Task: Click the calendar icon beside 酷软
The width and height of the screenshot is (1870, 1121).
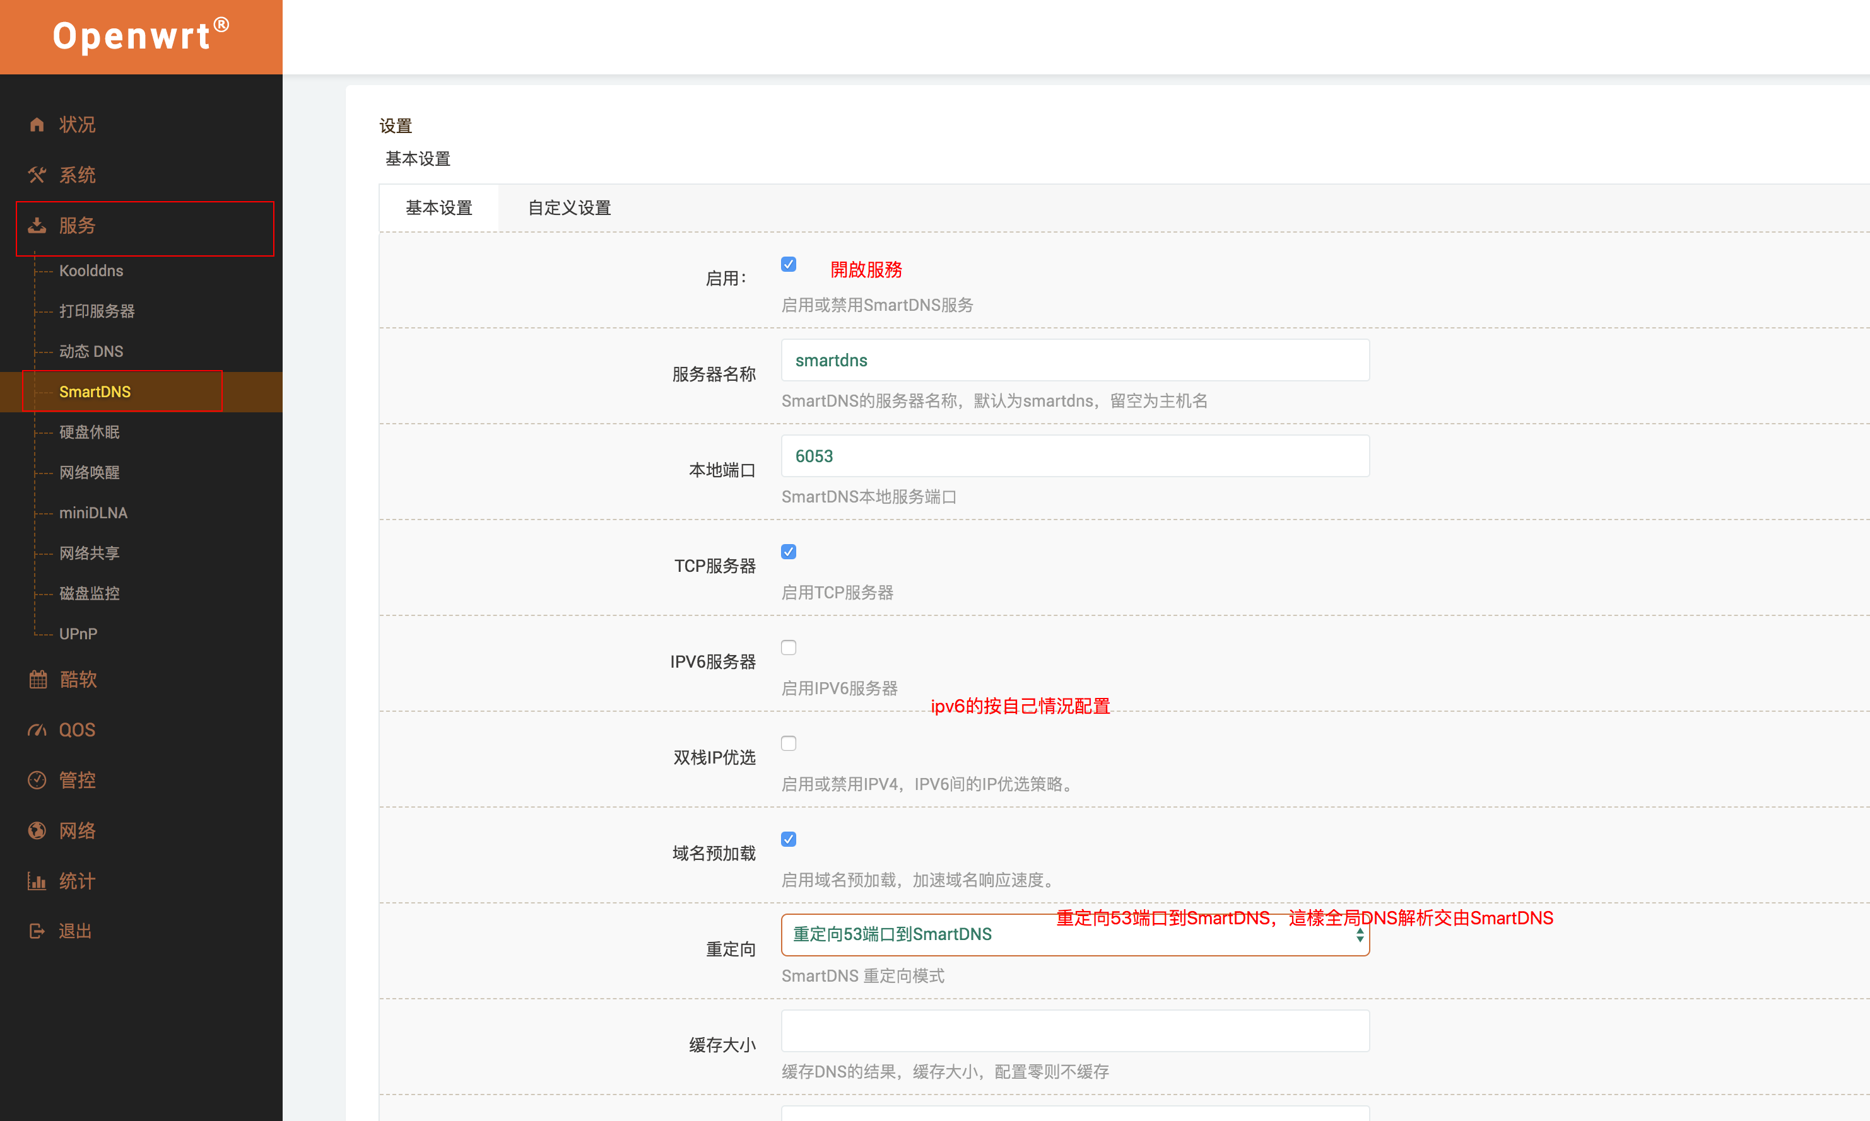Action: pyautogui.click(x=37, y=679)
